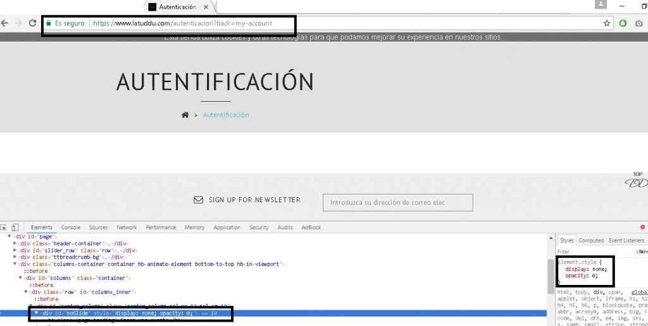Click the address bar URL
This screenshot has width=648, height=326.
click(x=183, y=23)
